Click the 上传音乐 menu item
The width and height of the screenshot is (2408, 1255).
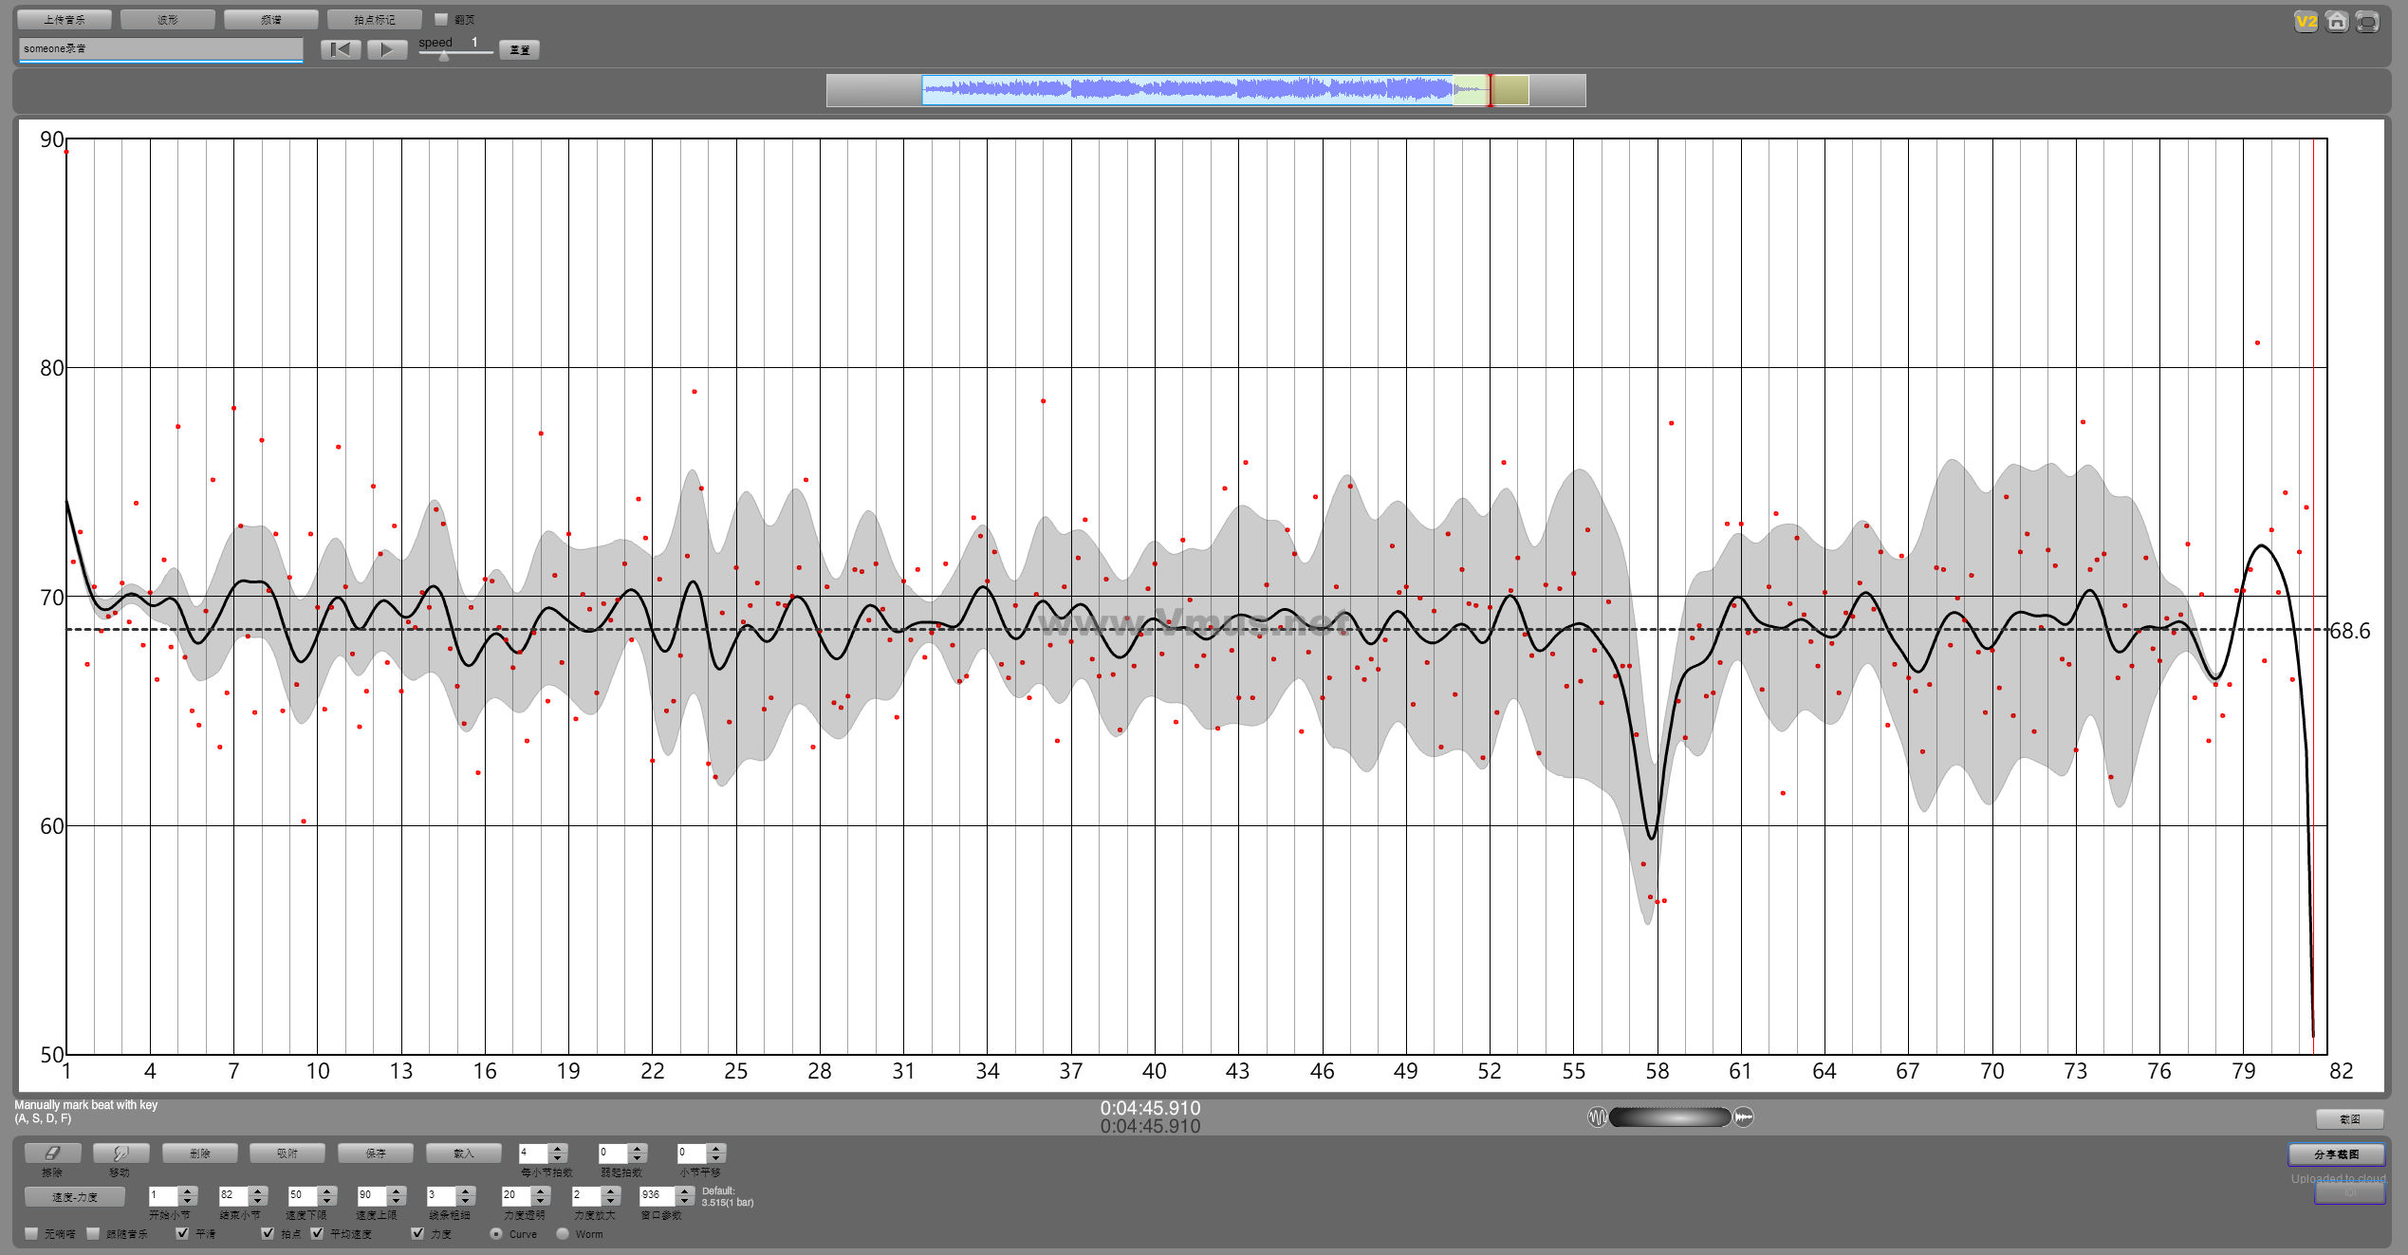click(x=59, y=19)
